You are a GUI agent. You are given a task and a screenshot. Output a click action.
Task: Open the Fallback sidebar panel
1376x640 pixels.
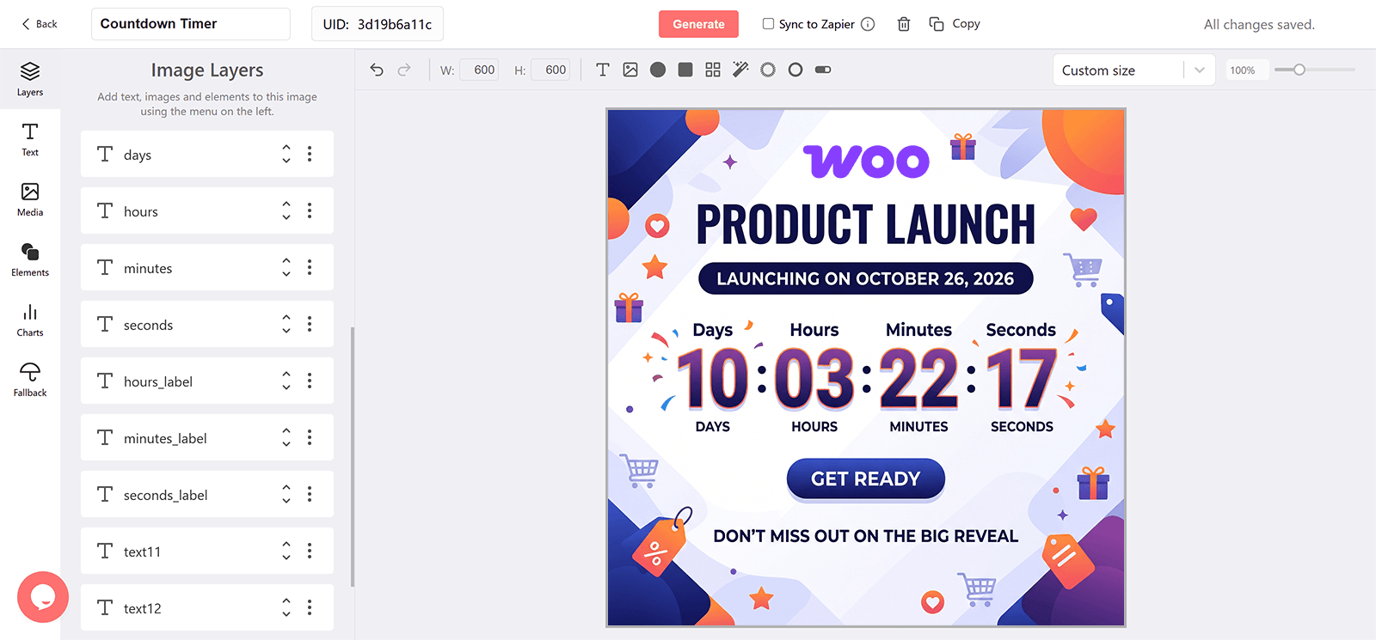[30, 380]
